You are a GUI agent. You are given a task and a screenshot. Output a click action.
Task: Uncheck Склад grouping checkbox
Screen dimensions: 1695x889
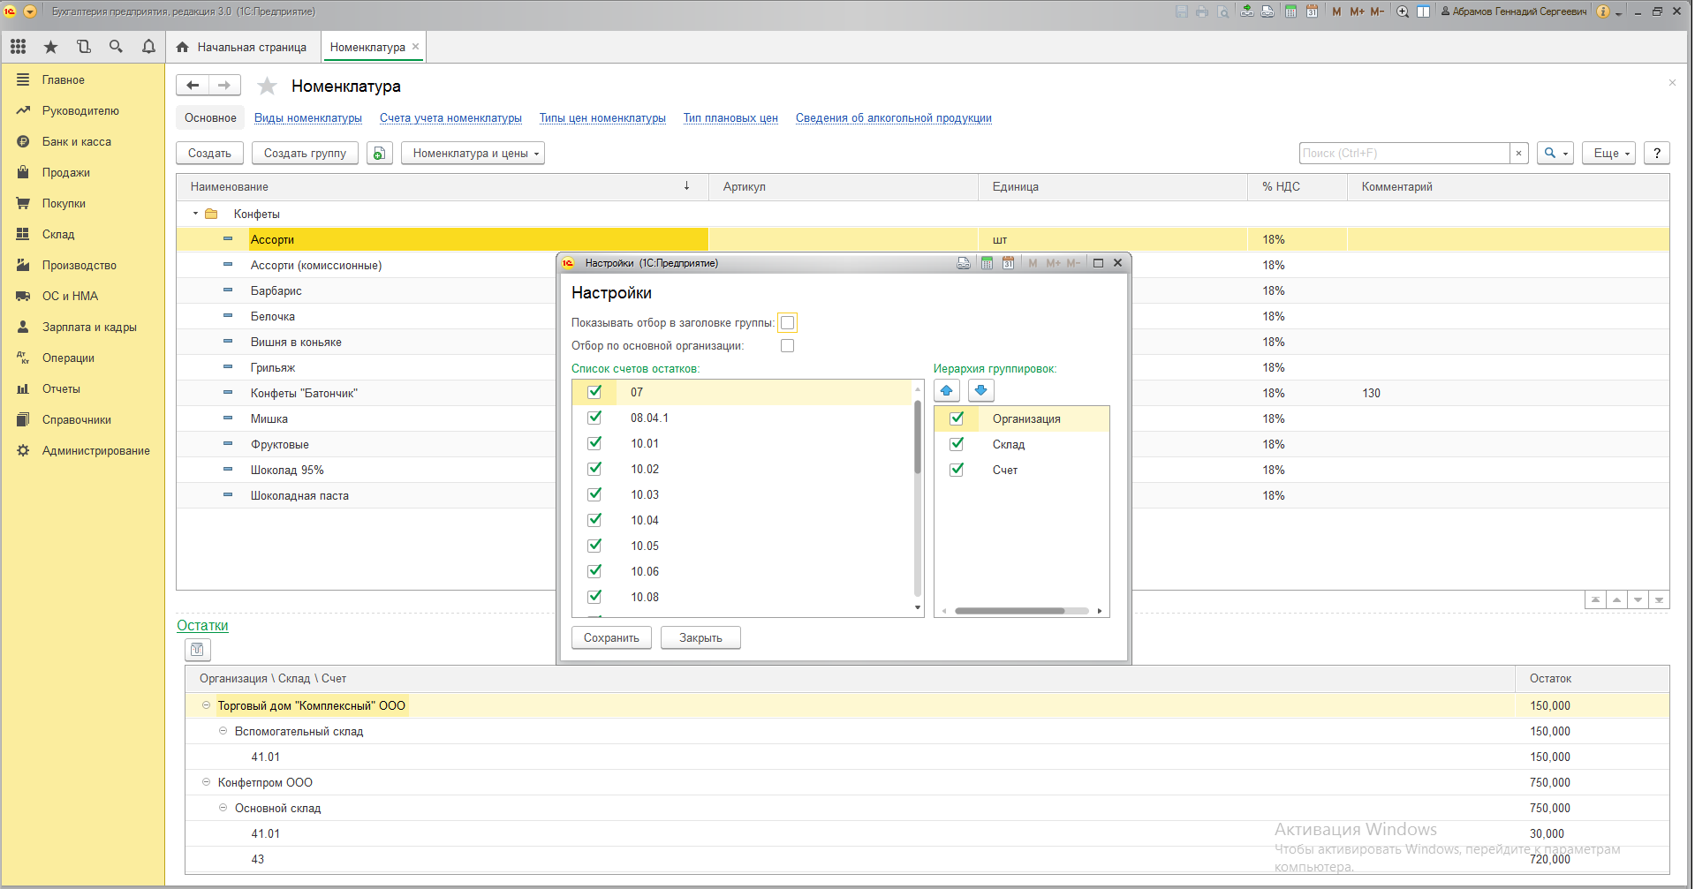pos(957,444)
